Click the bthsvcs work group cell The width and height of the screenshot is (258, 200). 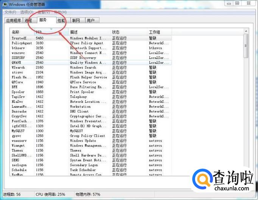coord(155,48)
